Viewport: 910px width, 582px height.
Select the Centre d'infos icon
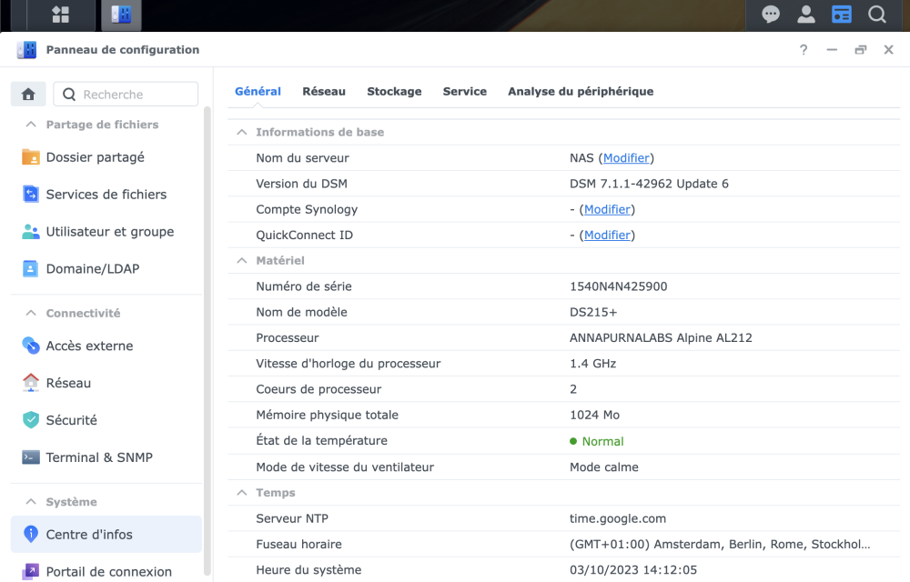31,534
